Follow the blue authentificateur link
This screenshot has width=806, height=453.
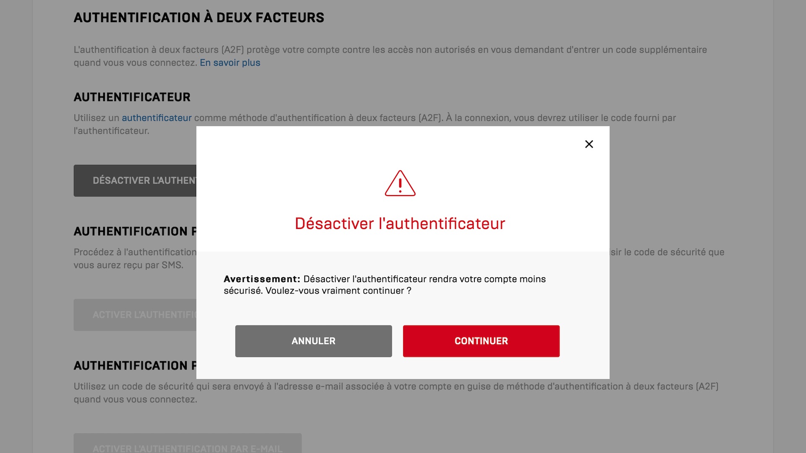[157, 118]
